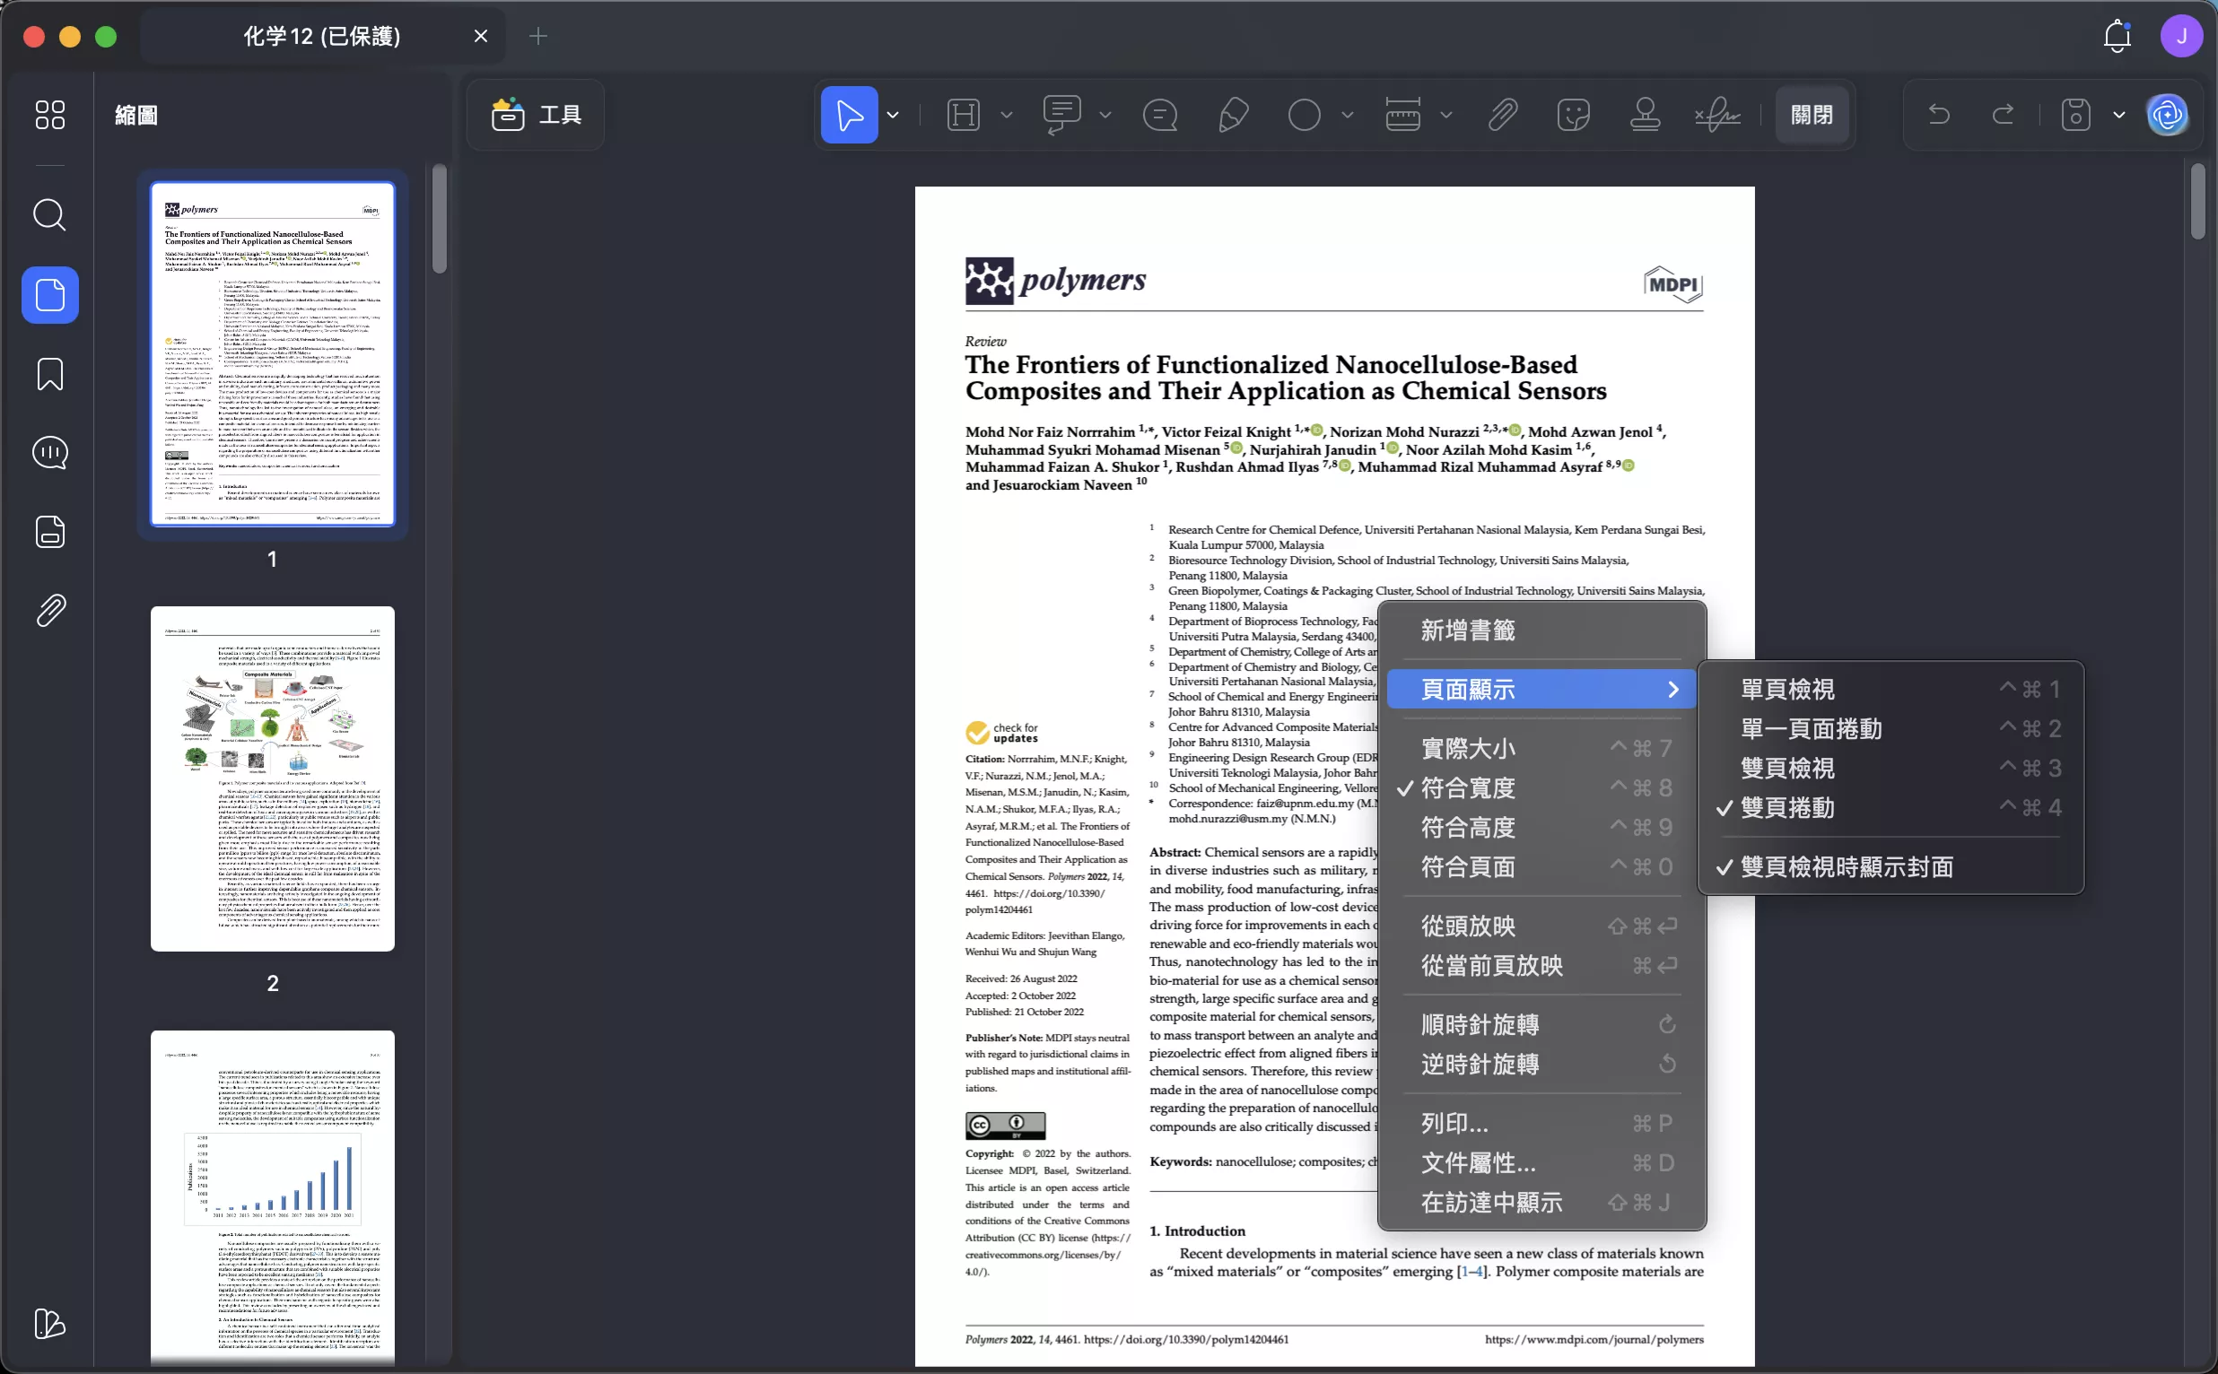2218x1374 pixels.
Task: Open the attachments sidebar panel
Action: (50, 611)
